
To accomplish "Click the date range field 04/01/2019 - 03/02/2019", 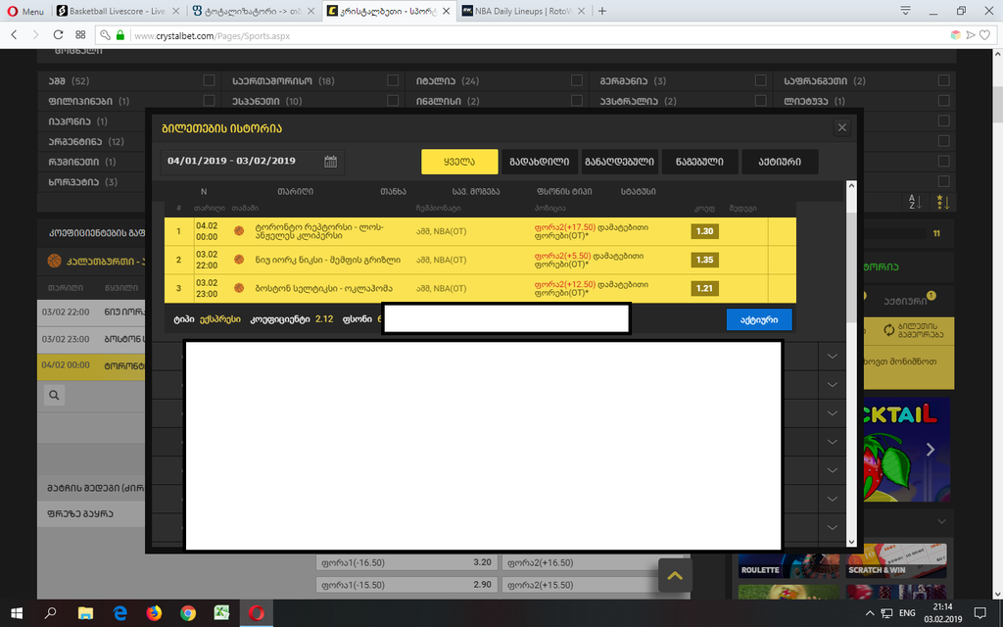I will 252,162.
